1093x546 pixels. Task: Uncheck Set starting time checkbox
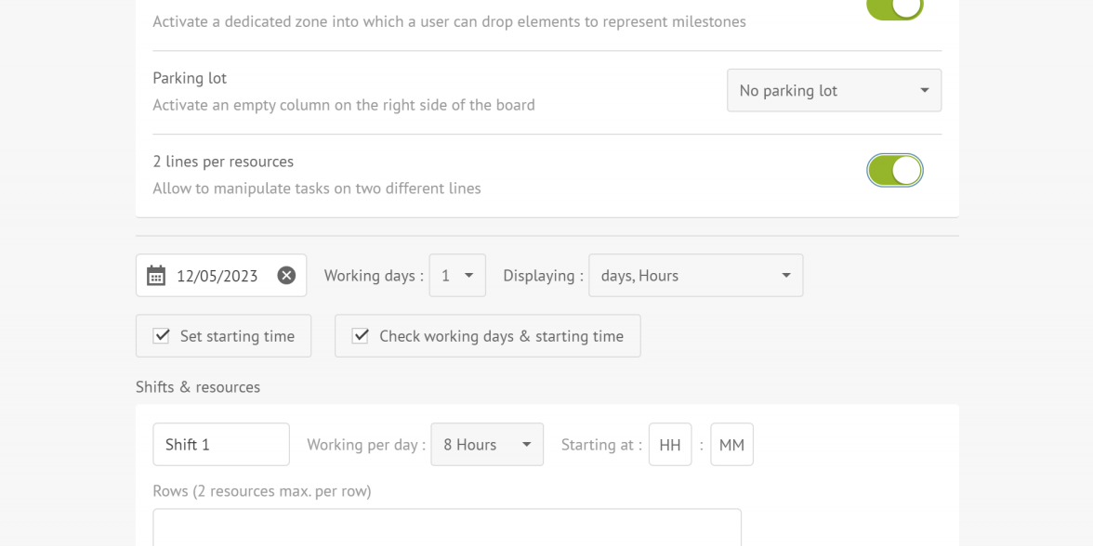click(161, 336)
